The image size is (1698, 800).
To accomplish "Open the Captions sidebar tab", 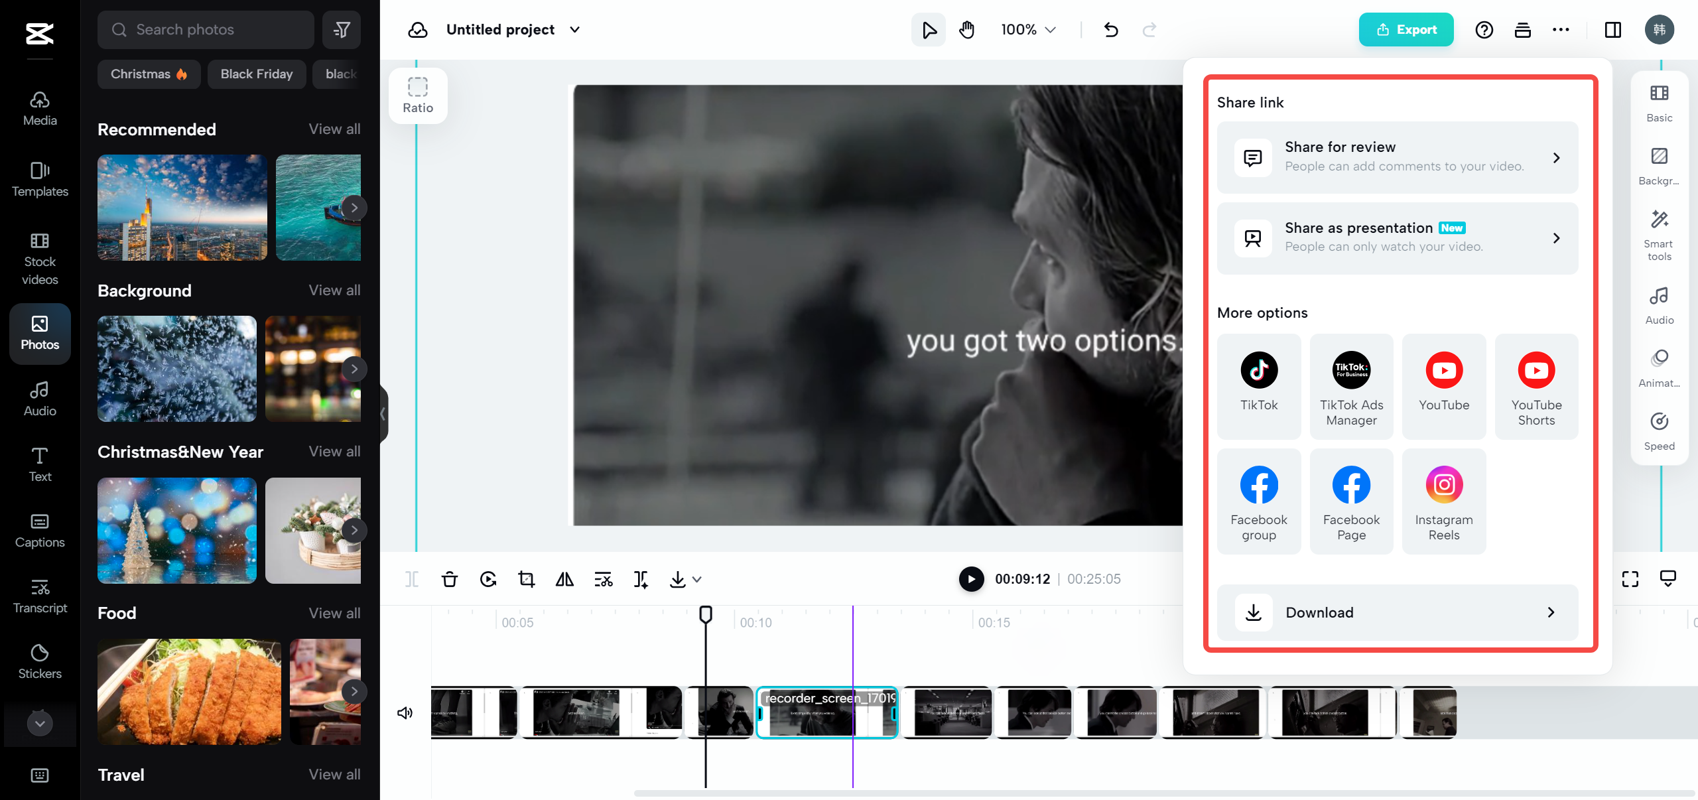I will (40, 530).
